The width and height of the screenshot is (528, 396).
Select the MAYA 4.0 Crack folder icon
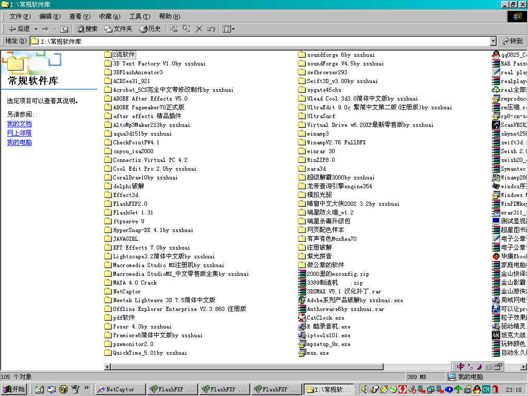(x=108, y=283)
